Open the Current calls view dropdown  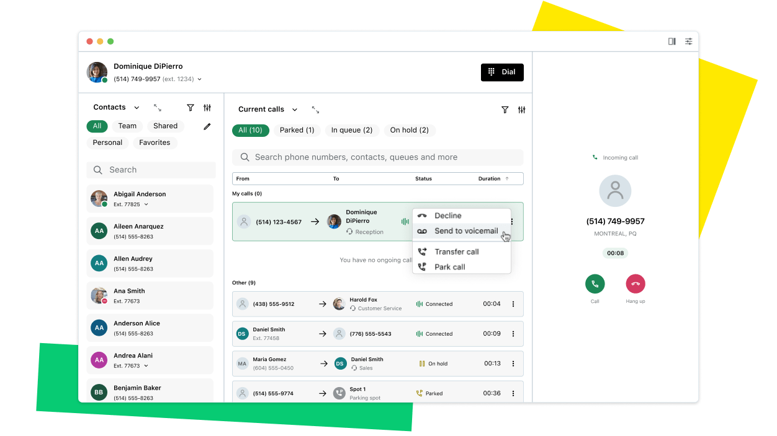(294, 109)
